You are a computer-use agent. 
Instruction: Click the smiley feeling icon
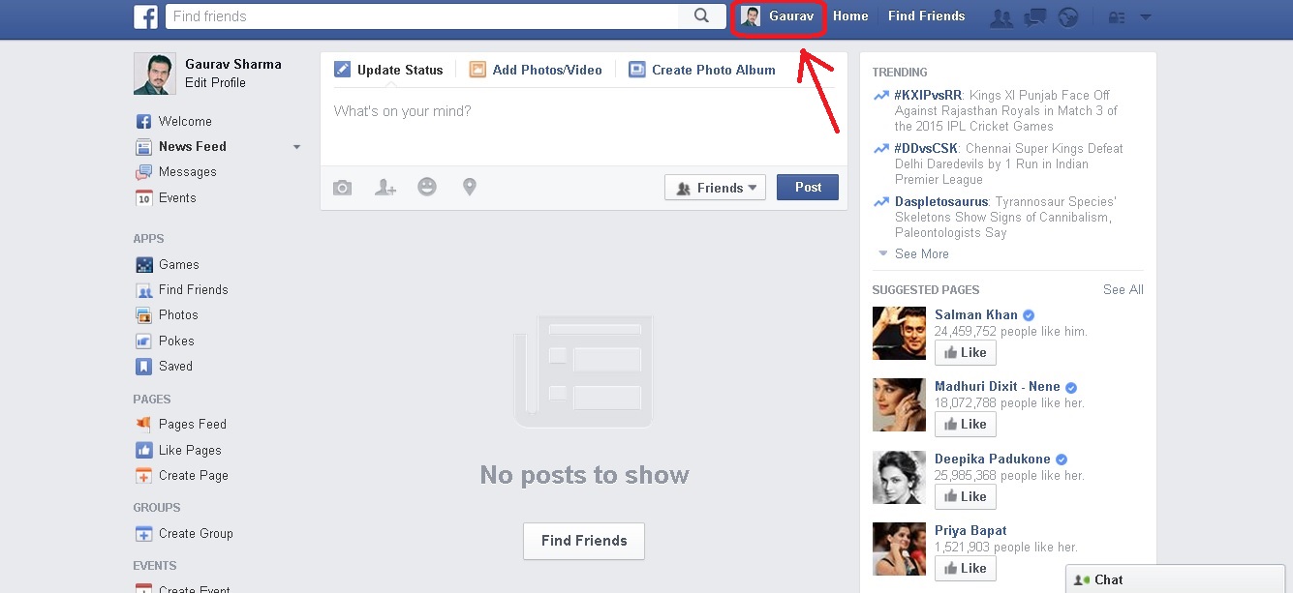(427, 187)
